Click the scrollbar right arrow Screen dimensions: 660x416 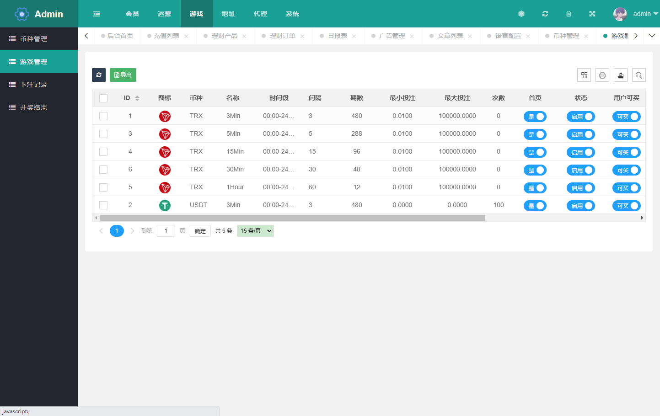pos(642,218)
